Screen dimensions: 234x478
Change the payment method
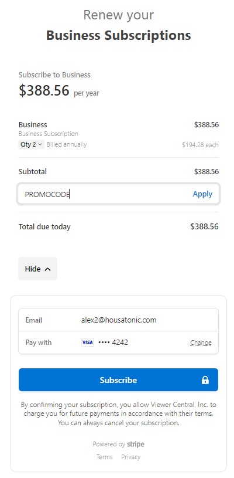click(x=201, y=343)
